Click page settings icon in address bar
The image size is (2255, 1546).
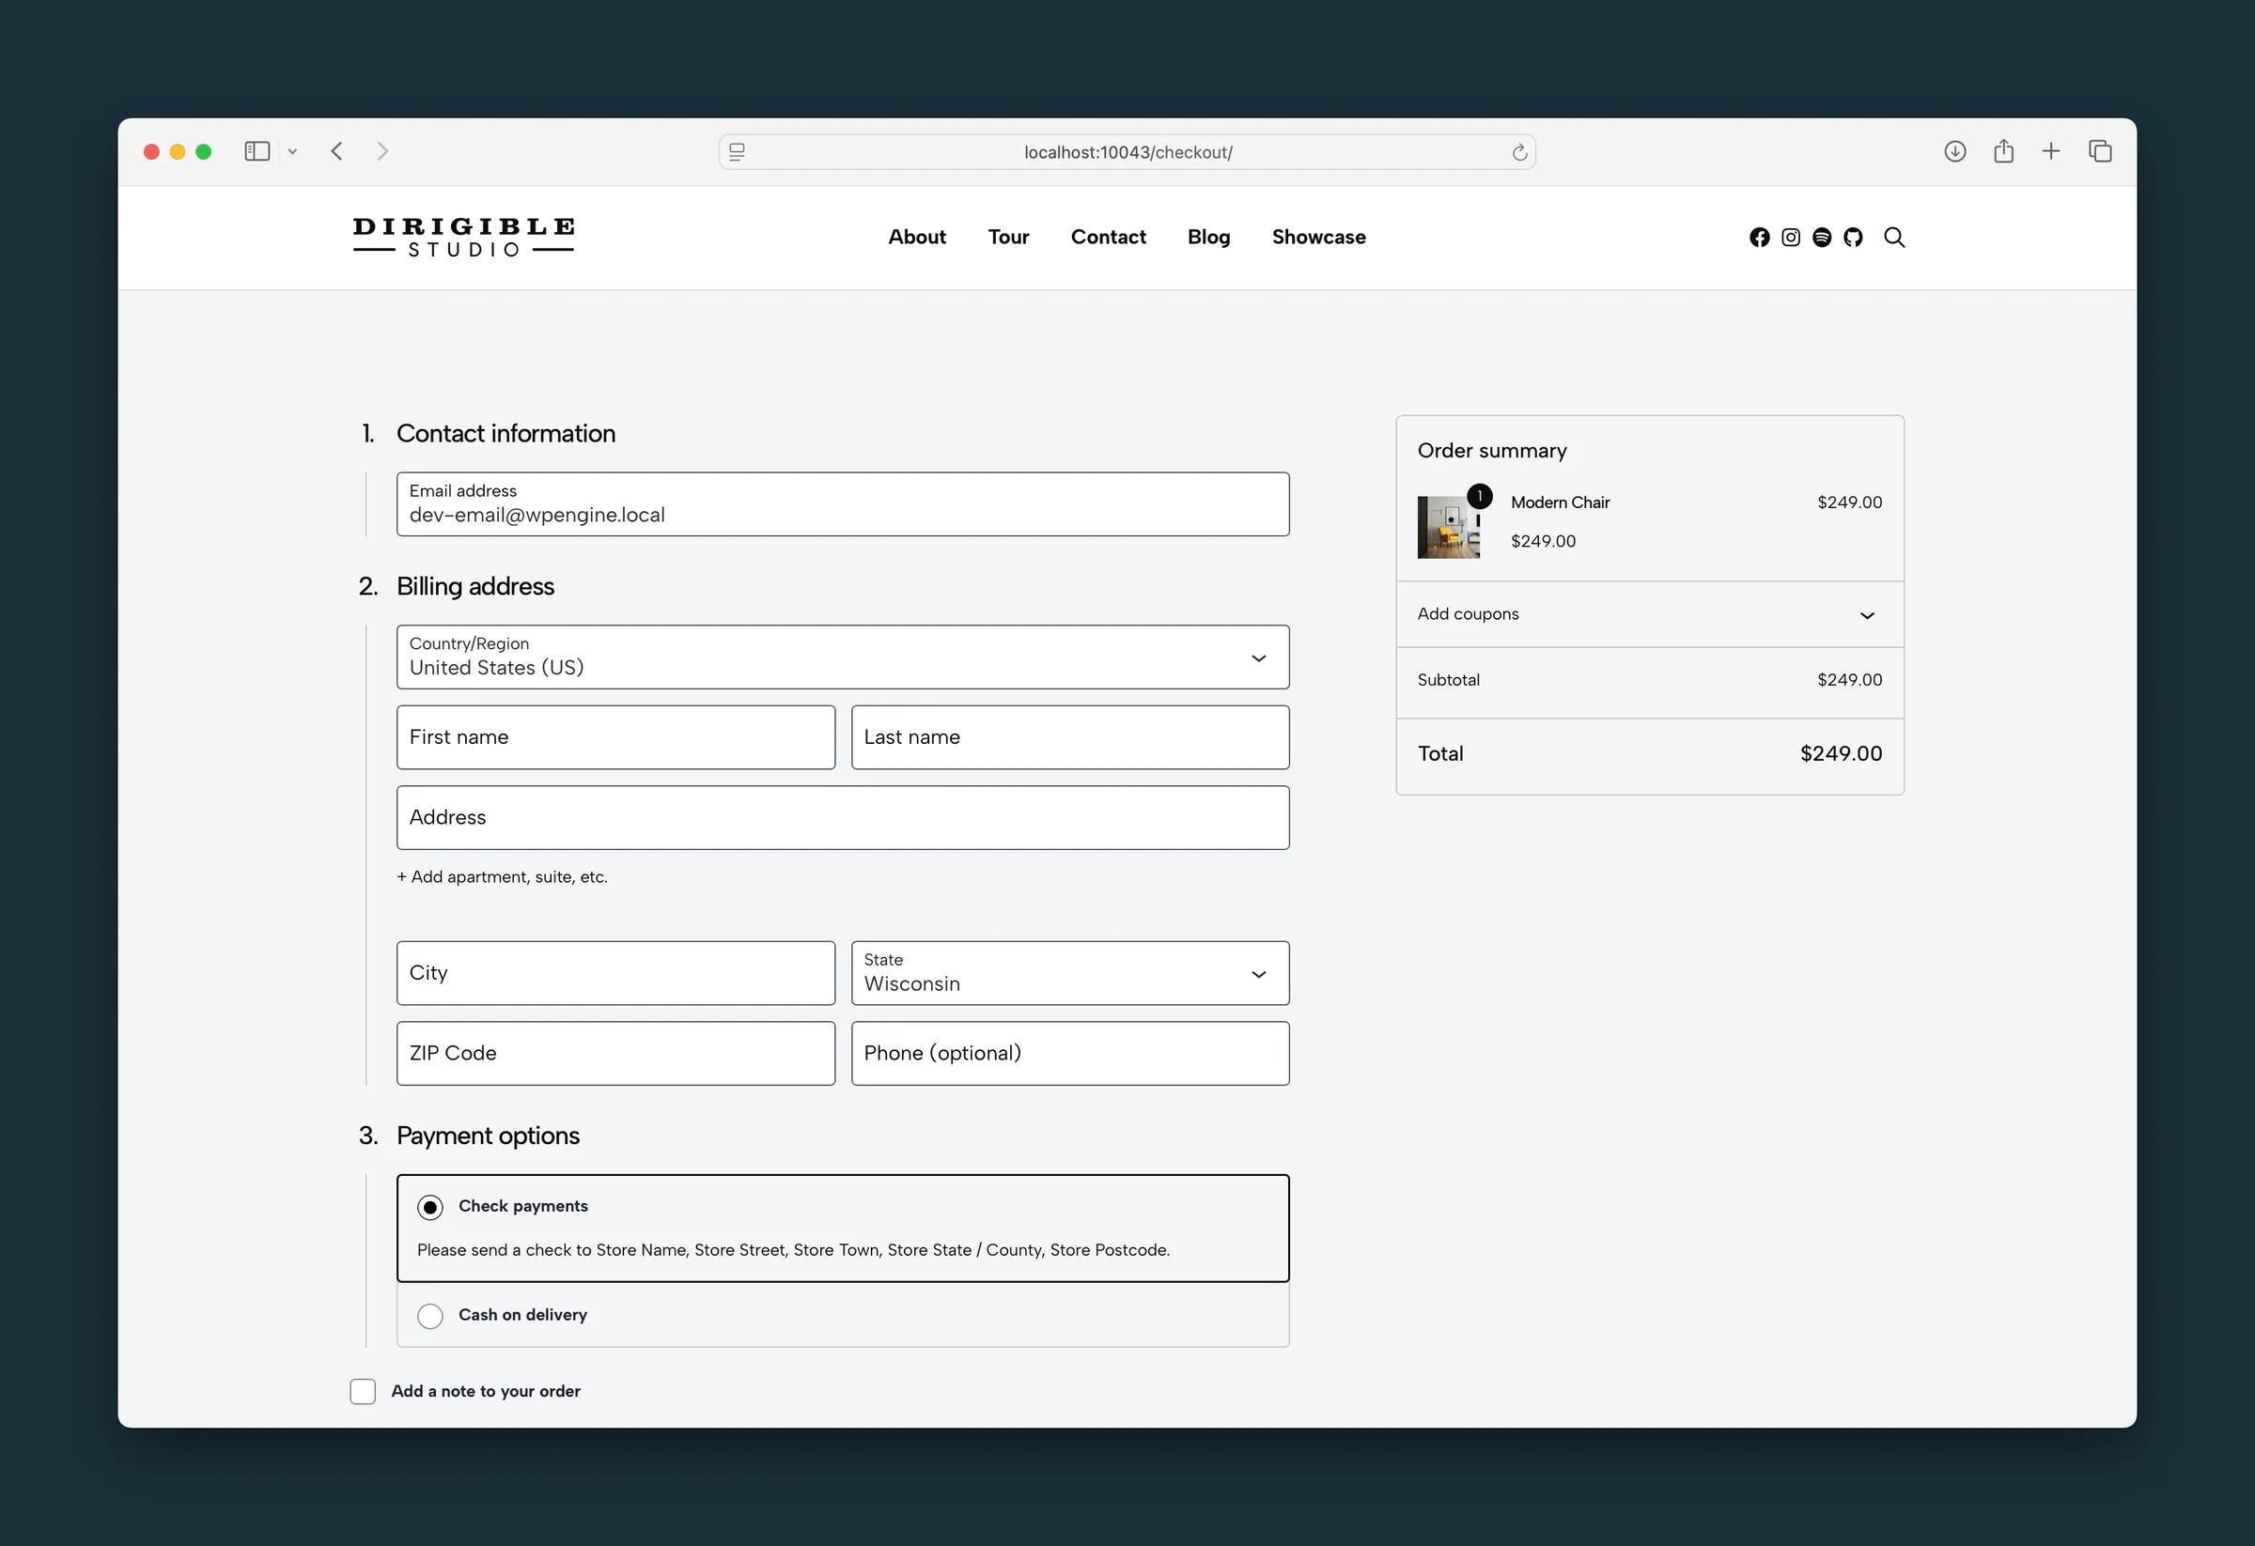coord(738,152)
